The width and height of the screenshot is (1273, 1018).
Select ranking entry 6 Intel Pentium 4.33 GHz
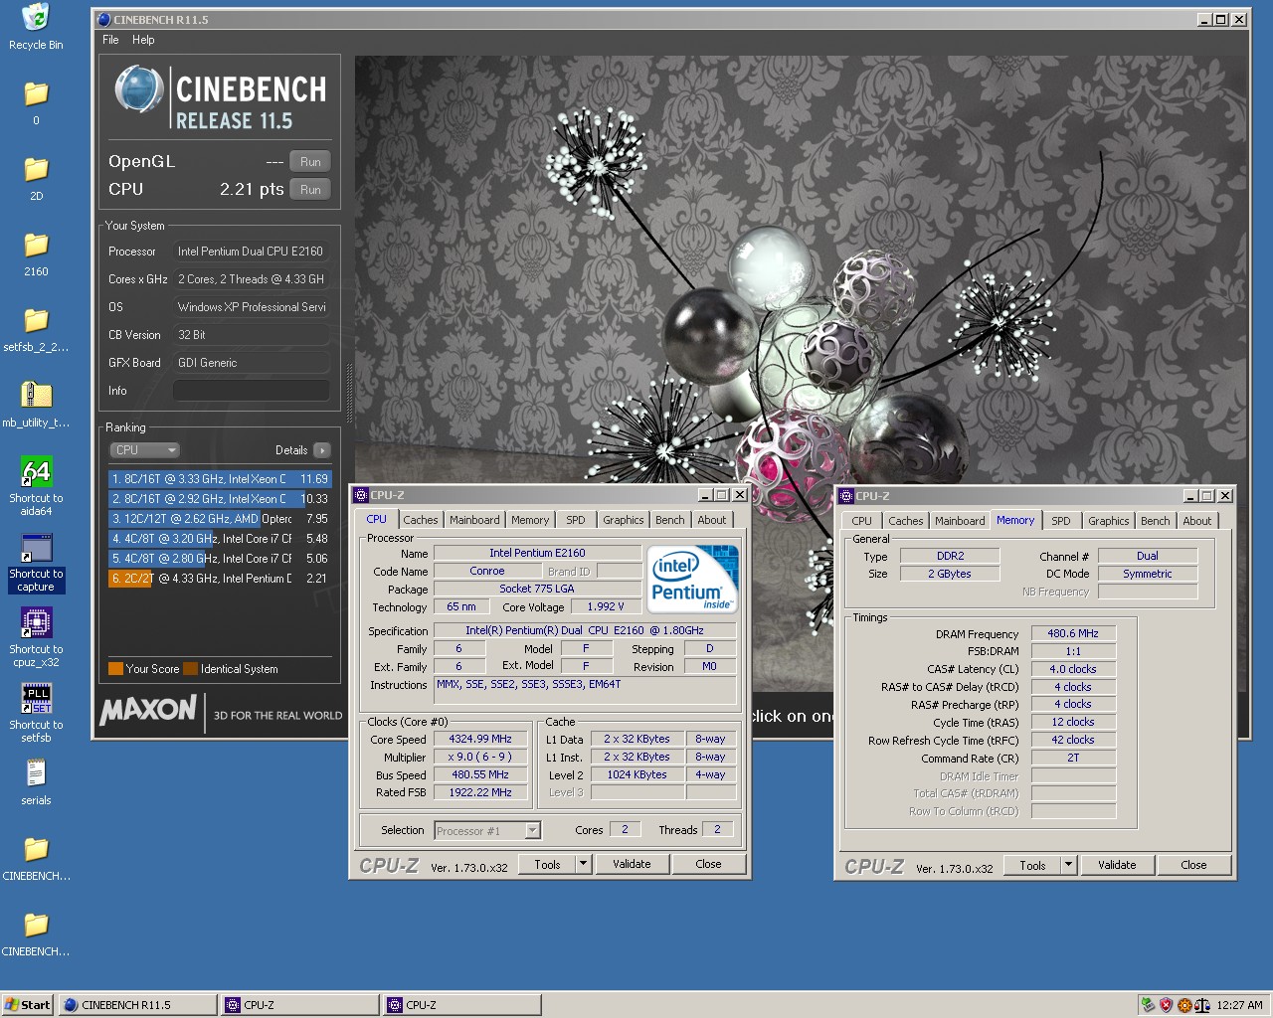pyautogui.click(x=219, y=579)
